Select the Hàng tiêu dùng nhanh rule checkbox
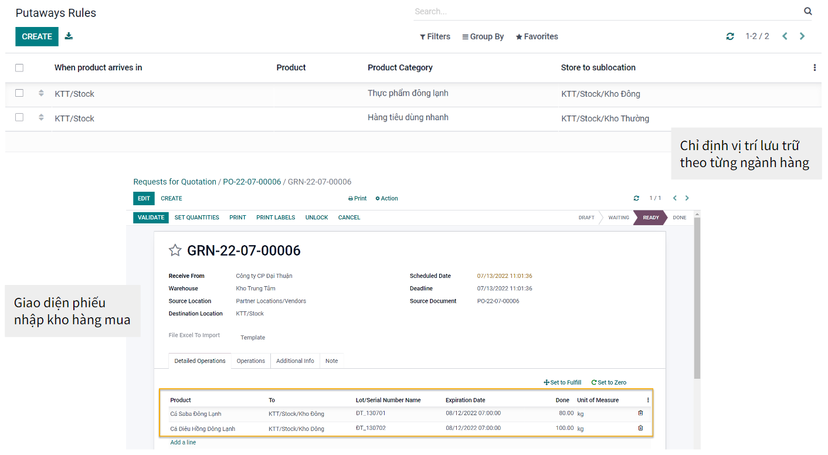Viewport: 828px width, 455px height. point(19,118)
